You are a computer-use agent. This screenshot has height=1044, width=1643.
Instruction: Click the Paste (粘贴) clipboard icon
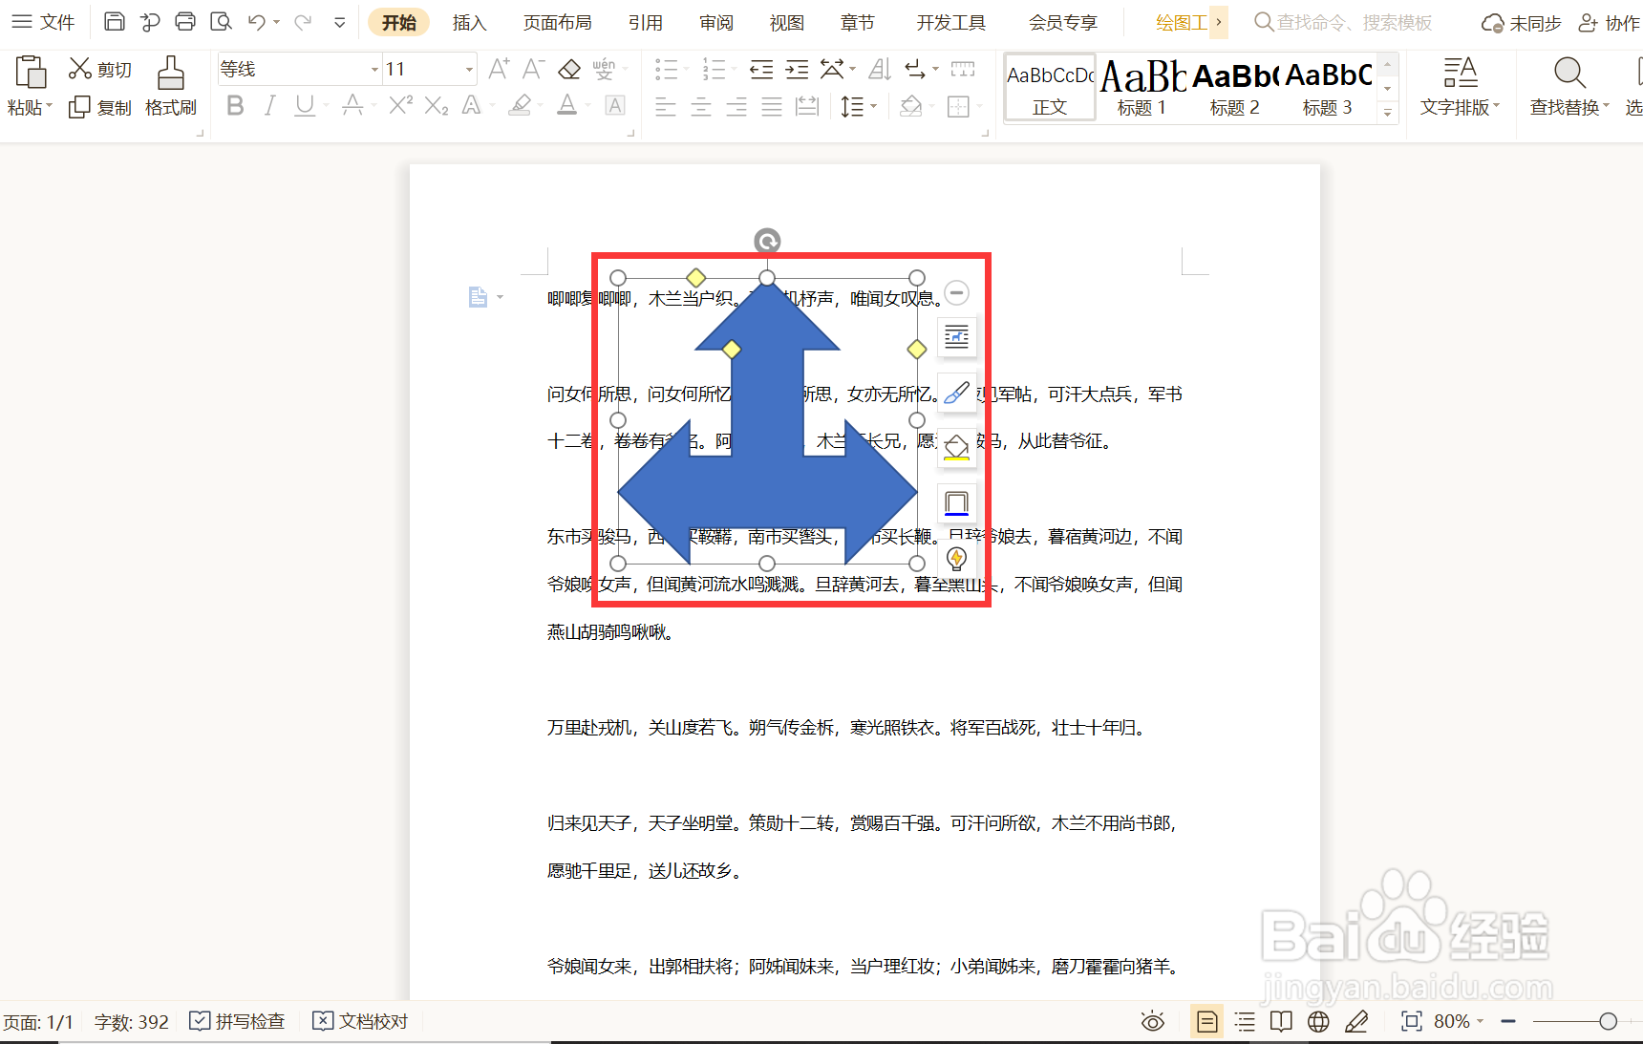click(31, 74)
